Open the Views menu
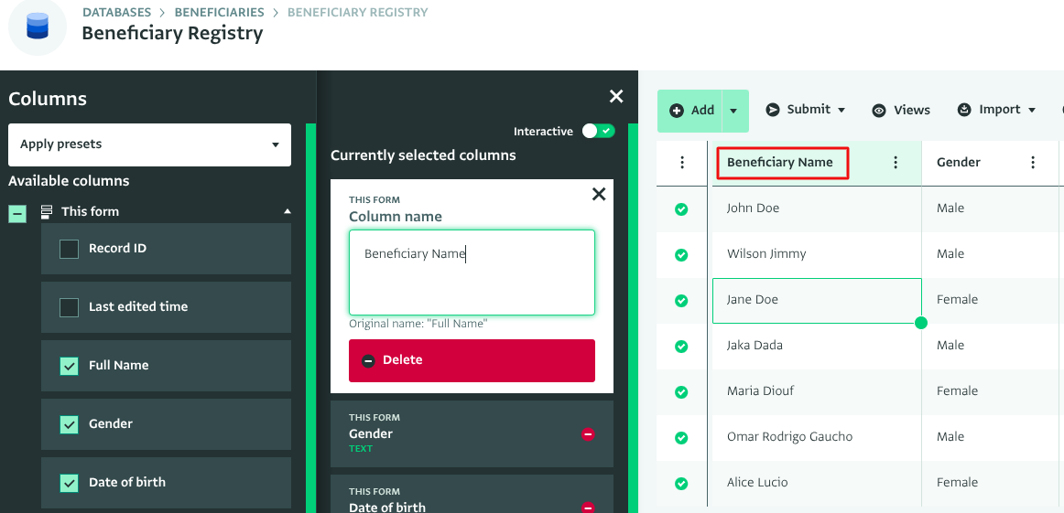The height and width of the screenshot is (513, 1064). [x=901, y=110]
